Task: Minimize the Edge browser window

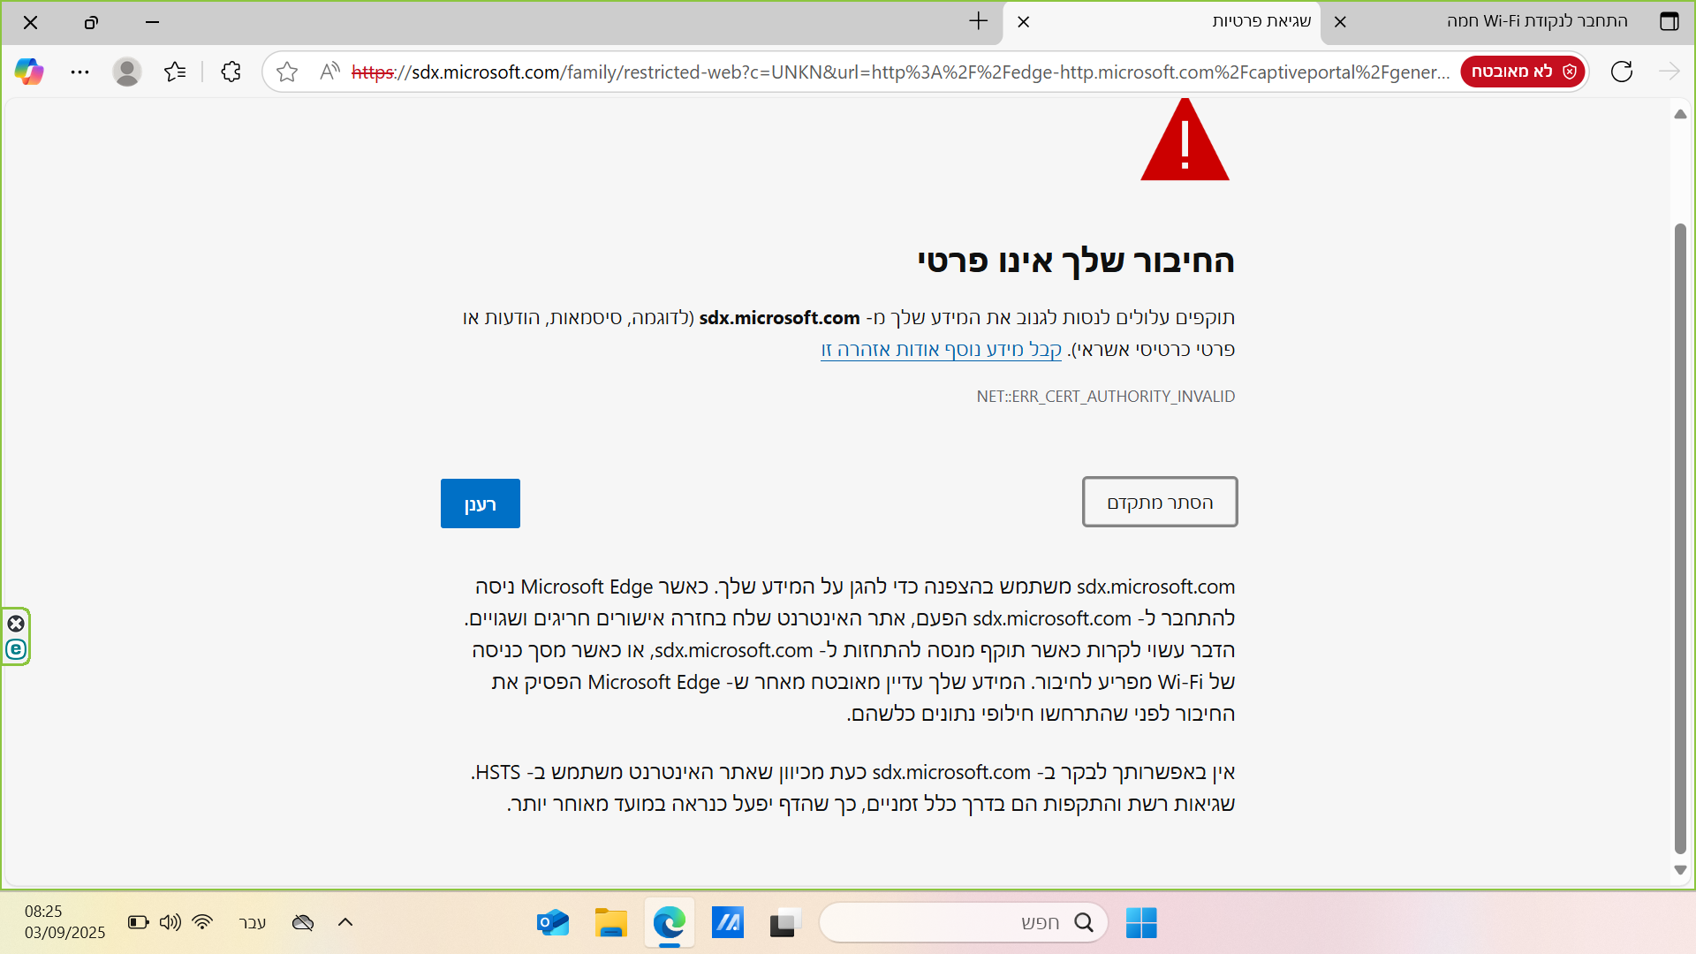Action: 152,22
